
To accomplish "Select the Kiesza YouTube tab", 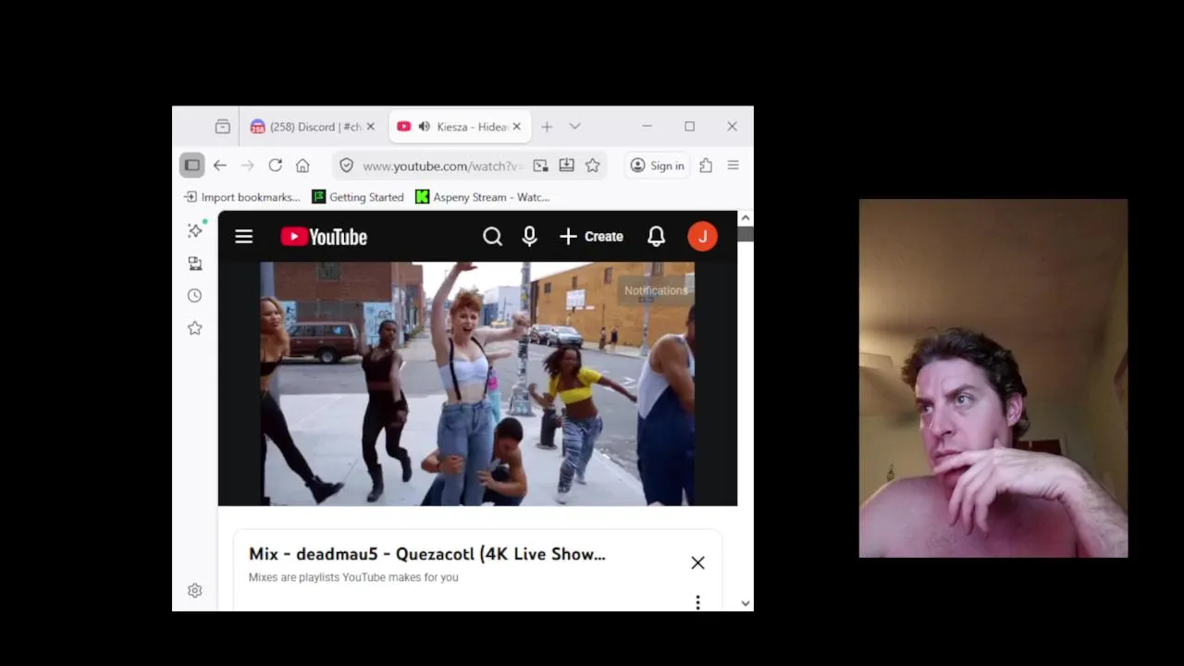I will pos(460,127).
